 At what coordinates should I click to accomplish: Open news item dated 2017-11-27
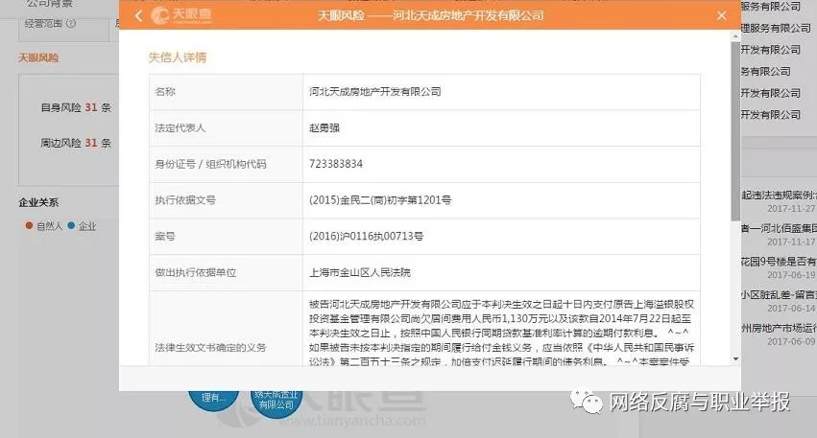[779, 201]
